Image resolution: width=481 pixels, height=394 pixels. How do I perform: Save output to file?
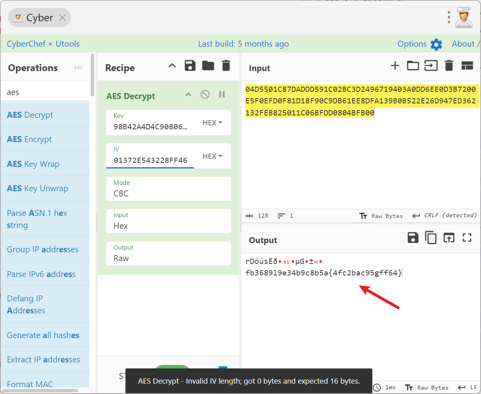coord(413,238)
